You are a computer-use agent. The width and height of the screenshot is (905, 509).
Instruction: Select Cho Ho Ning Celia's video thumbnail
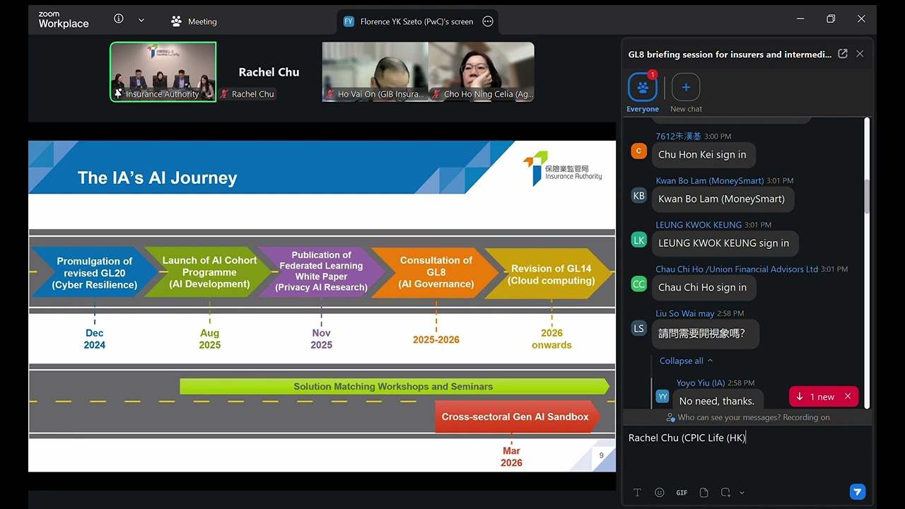(481, 72)
